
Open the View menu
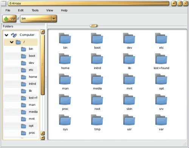(50, 10)
